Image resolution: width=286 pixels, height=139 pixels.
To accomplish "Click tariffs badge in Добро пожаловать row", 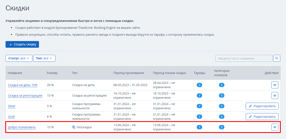I will [x=199, y=127].
